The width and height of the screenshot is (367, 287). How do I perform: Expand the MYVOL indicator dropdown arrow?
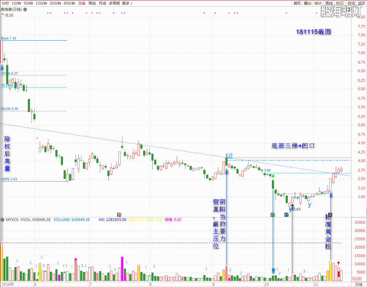(x=2, y=220)
